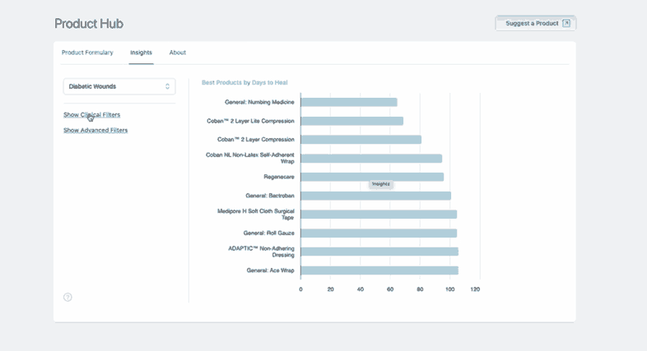Click the General: Numbing Medicine bar
The image size is (647, 351).
click(348, 103)
